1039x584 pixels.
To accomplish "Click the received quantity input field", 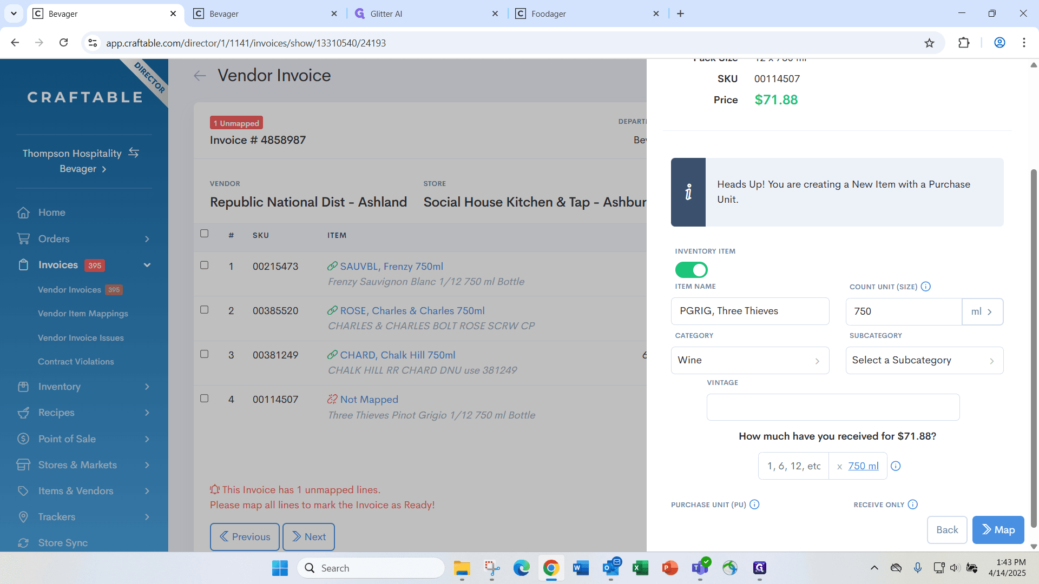I will (x=793, y=466).
